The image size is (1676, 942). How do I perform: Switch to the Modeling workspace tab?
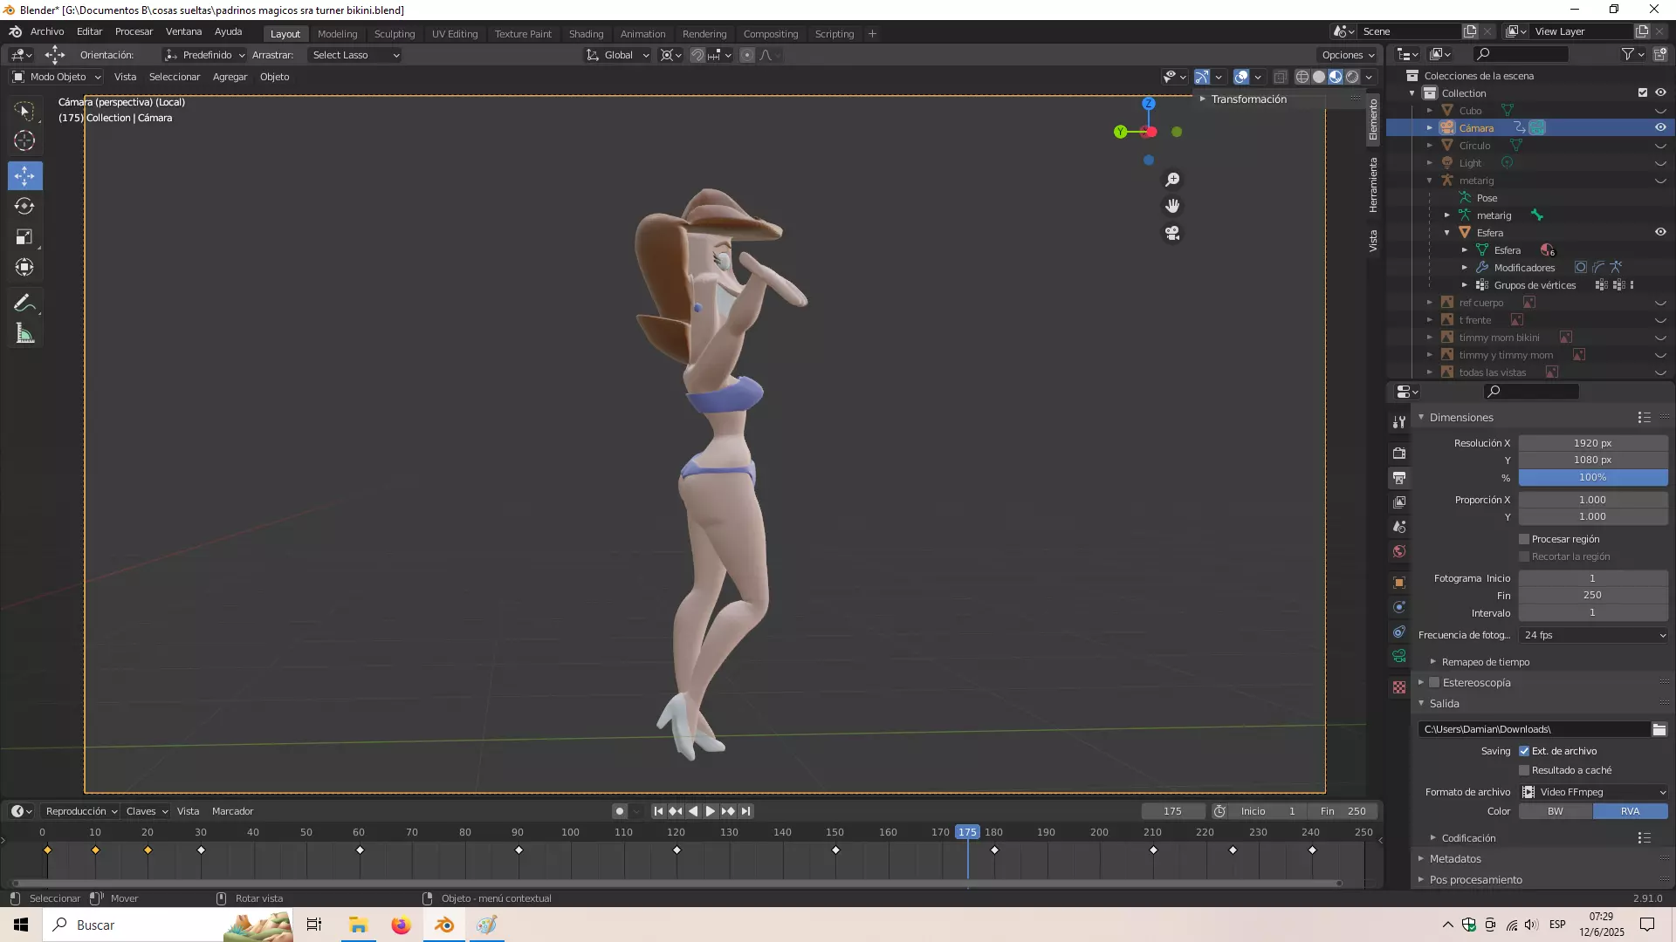[x=337, y=34]
